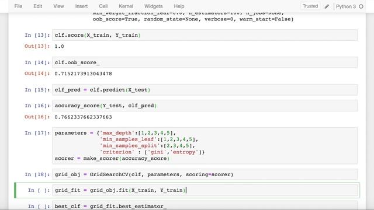Viewport: 374px width, 210px height.
Task: Open the Help menu
Action: pos(179,6)
